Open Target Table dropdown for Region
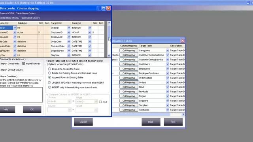The height and width of the screenshot is (142, 253). (168, 96)
